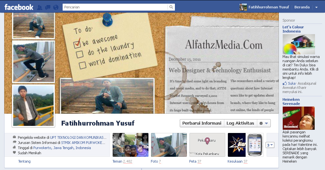The image size is (325, 170).
Task: Open the Tentang link
Action: pyautogui.click(x=24, y=161)
